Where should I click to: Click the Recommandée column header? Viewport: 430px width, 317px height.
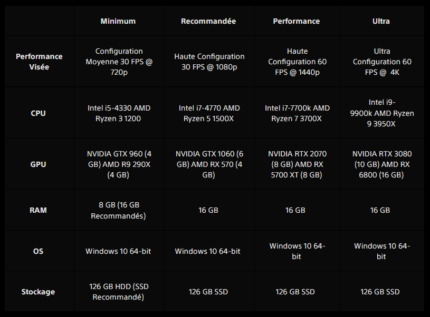click(x=208, y=21)
